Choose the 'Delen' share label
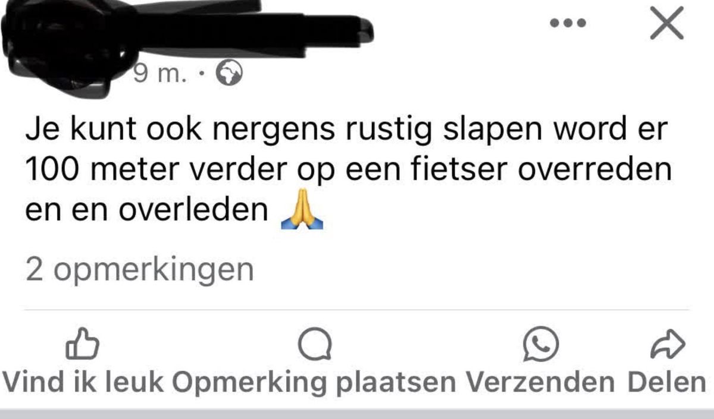Viewport: 714px width, 419px height. point(666,383)
